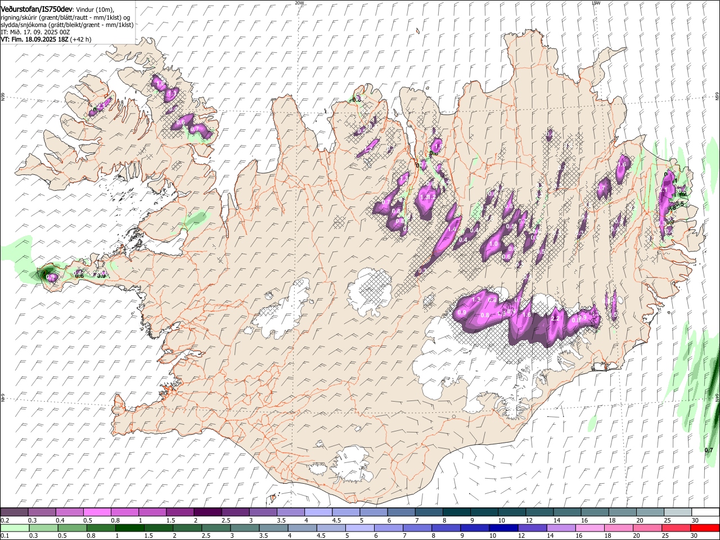Select the bright pink 0.5–0.8 swatch in upper legend
Screen dimensions: 720x540
[97, 512]
